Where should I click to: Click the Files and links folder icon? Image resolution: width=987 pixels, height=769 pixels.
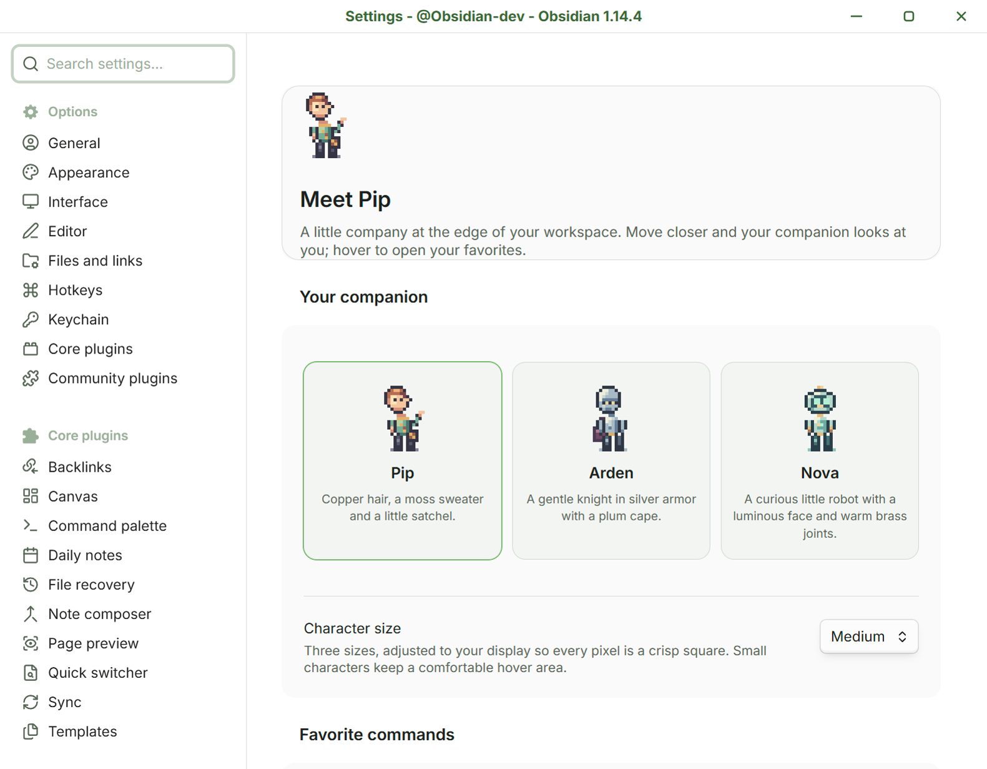(31, 260)
